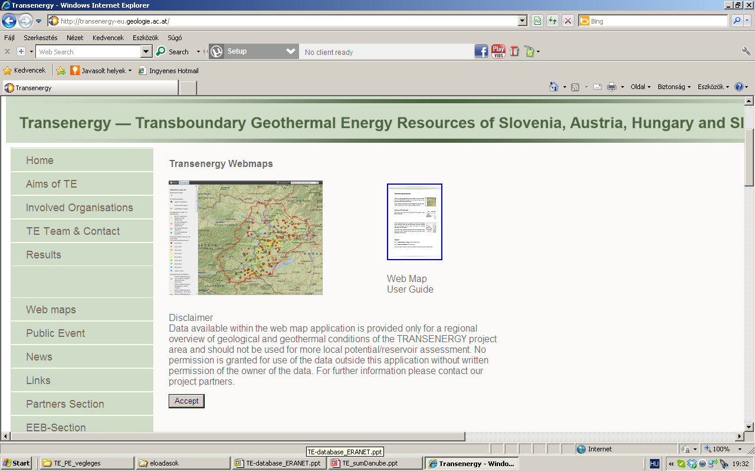Open the Nézet menu
Screen dimensions: 755x472
75,38
